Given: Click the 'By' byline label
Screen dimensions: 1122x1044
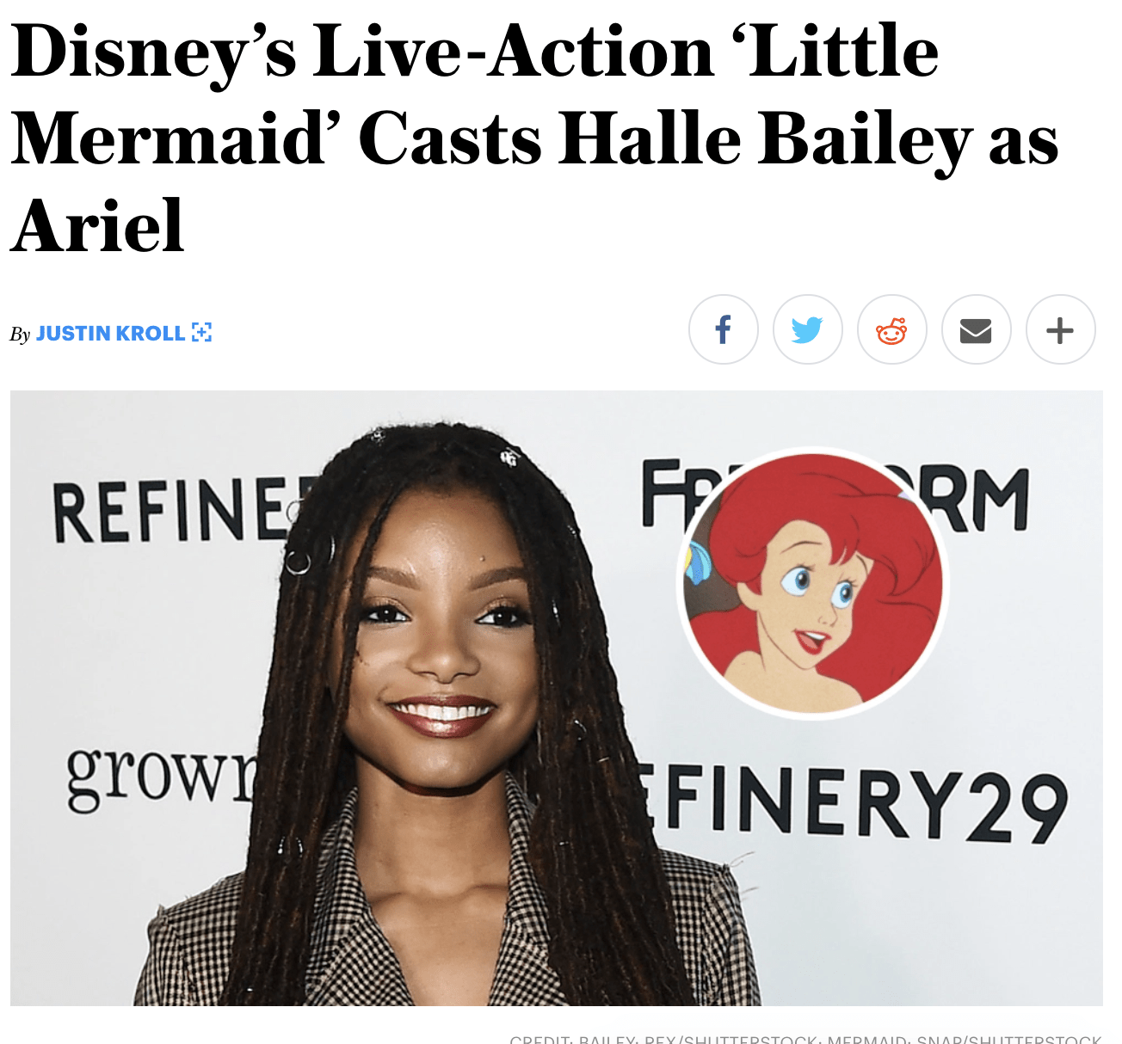Looking at the screenshot, I should pyautogui.click(x=20, y=335).
